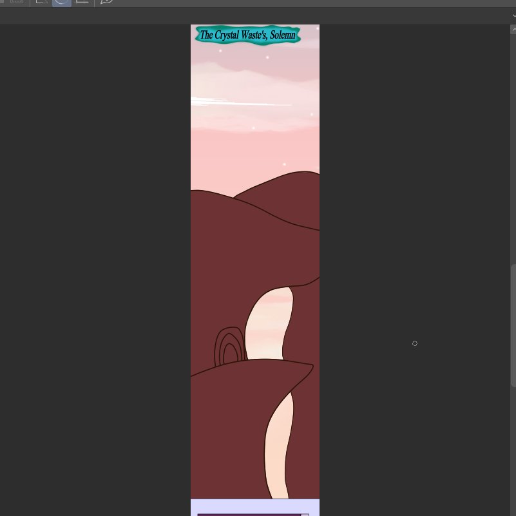Click the small arched doorway drawn on canvas
516x516 pixels.
click(x=230, y=347)
